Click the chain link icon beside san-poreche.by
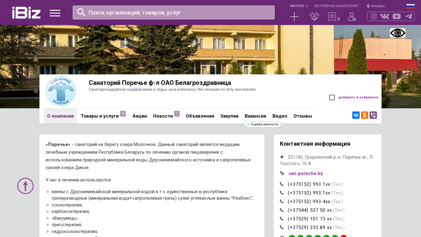 [x=282, y=173]
